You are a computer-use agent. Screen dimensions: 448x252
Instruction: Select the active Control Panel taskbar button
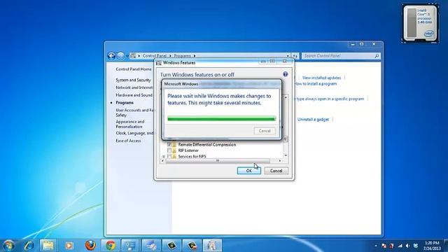click(212, 246)
